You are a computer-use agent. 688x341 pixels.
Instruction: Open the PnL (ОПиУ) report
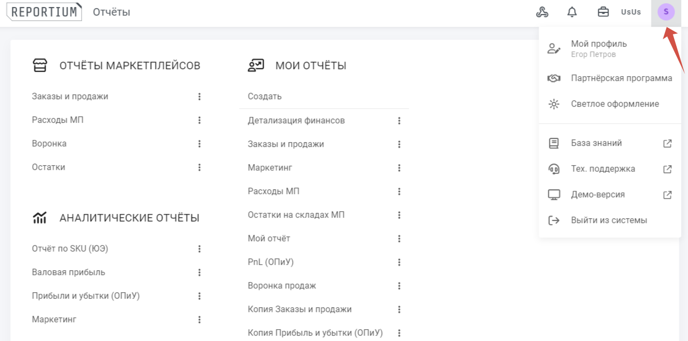[271, 262]
